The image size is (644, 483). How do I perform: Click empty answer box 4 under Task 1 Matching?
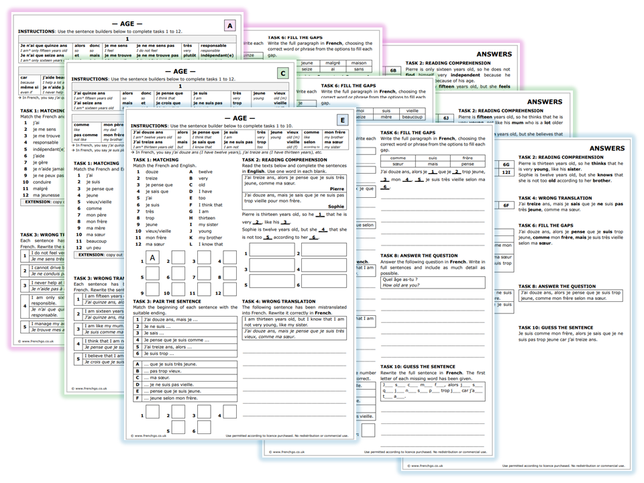(x=230, y=258)
